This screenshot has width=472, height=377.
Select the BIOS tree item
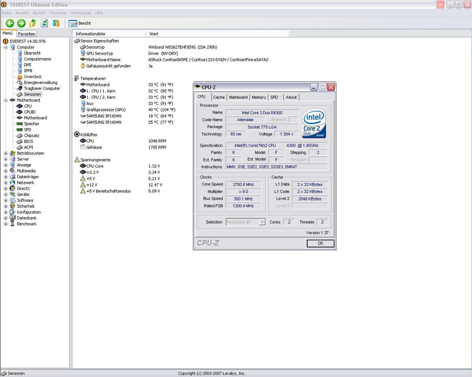pyautogui.click(x=28, y=141)
